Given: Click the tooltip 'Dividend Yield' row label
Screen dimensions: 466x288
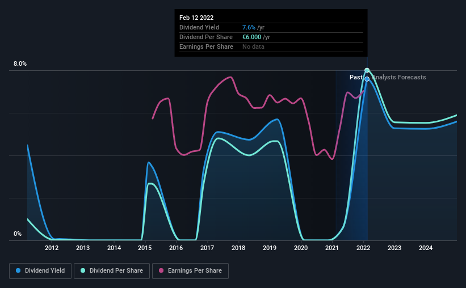Looking at the screenshot, I should 199,27.
